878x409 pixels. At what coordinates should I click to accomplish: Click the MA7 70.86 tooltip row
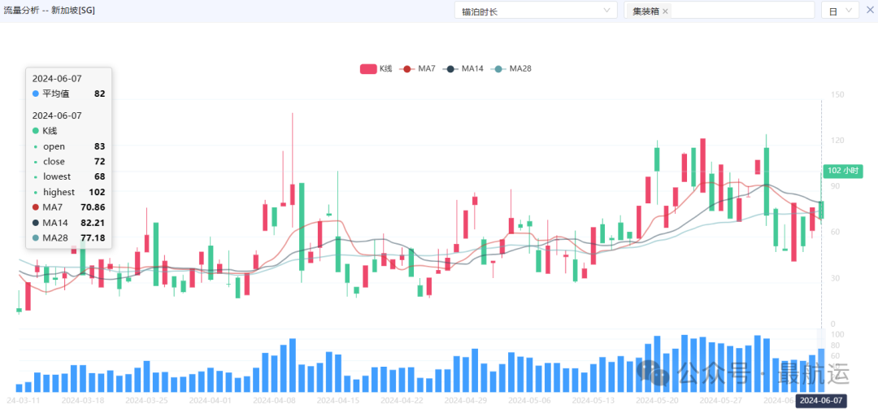(68, 207)
